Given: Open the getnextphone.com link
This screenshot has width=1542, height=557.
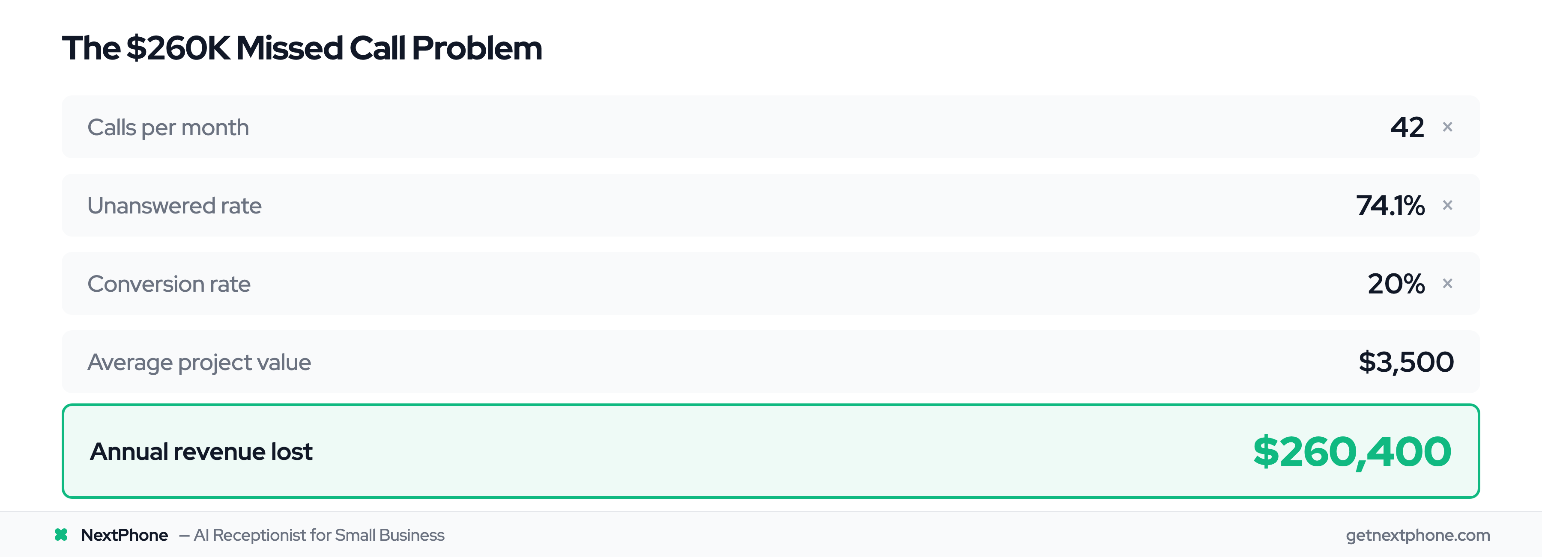Looking at the screenshot, I should [1417, 535].
